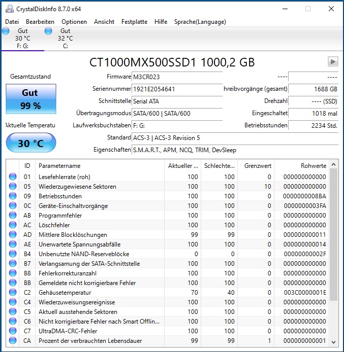Click the Seriennummer field value
Image resolution: width=344 pixels, height=352 pixels.
(177, 89)
